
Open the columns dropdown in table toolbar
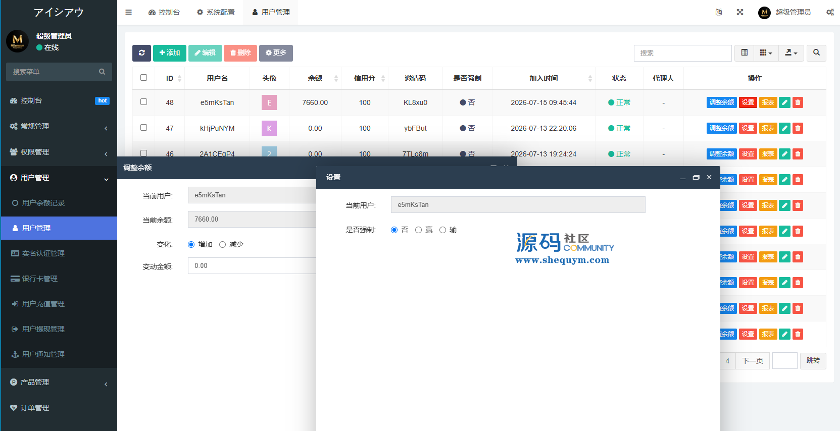pyautogui.click(x=766, y=53)
